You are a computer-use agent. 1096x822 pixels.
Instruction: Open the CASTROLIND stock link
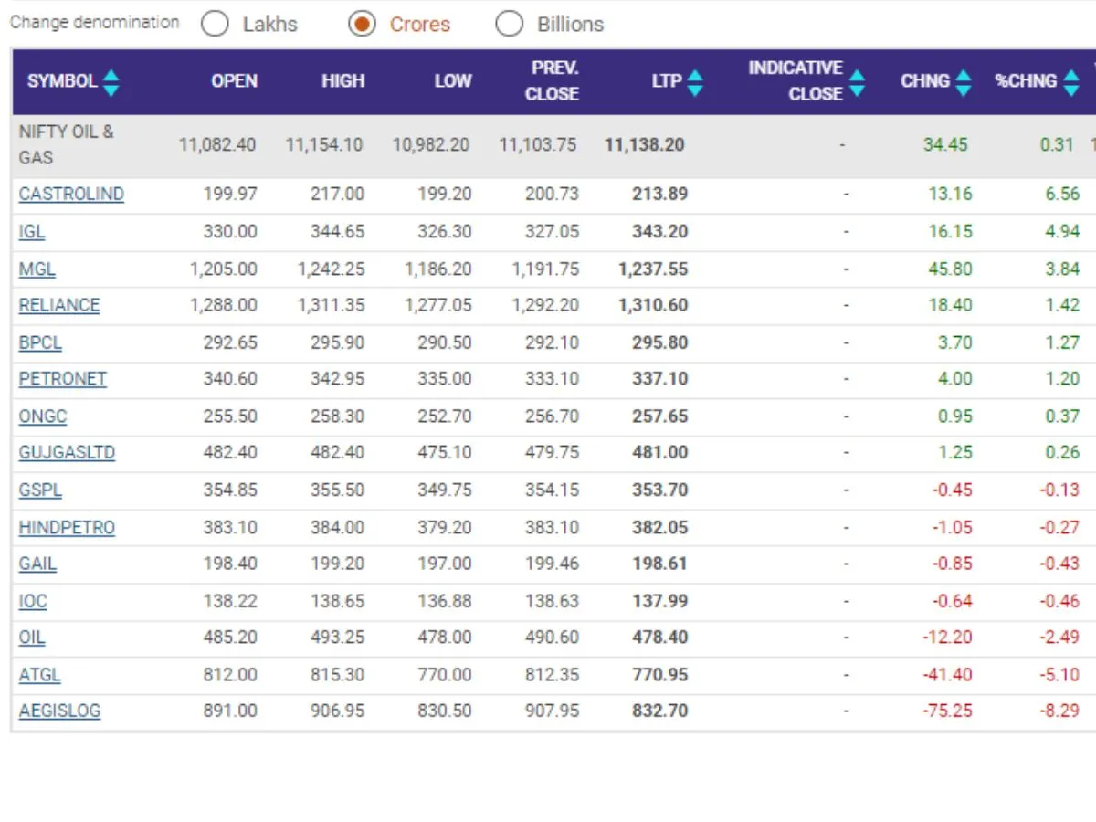(x=71, y=195)
